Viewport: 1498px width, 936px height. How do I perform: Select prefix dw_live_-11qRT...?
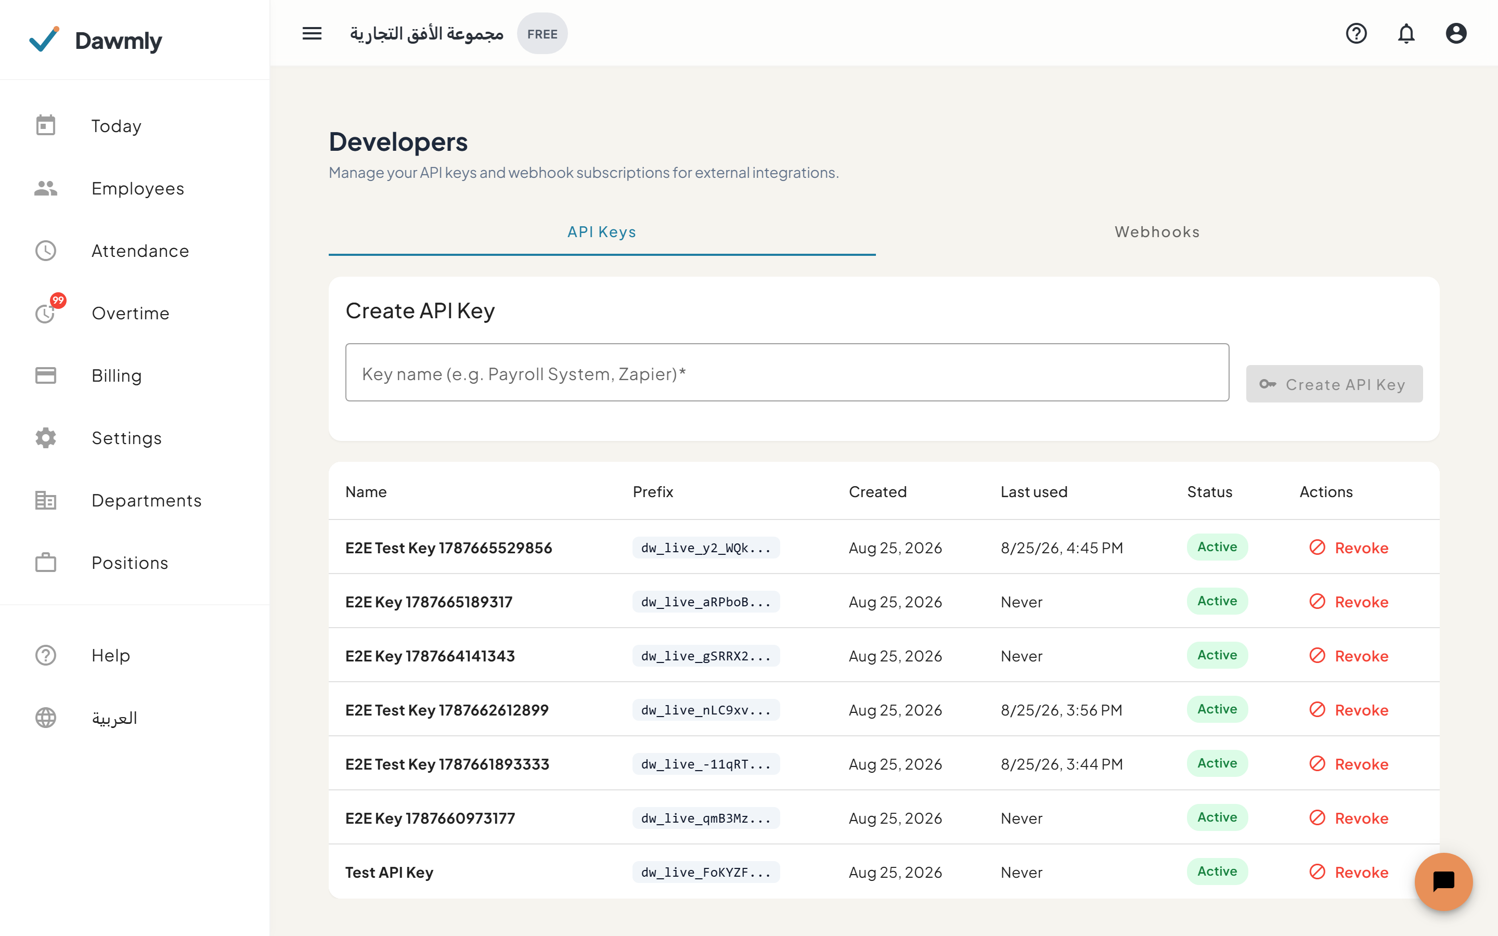[x=706, y=764]
